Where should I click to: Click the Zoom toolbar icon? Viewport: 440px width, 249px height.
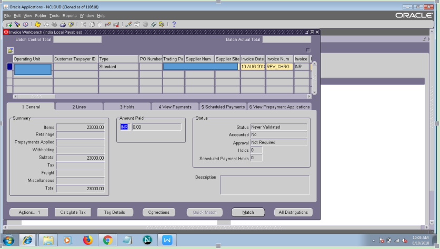(x=137, y=24)
